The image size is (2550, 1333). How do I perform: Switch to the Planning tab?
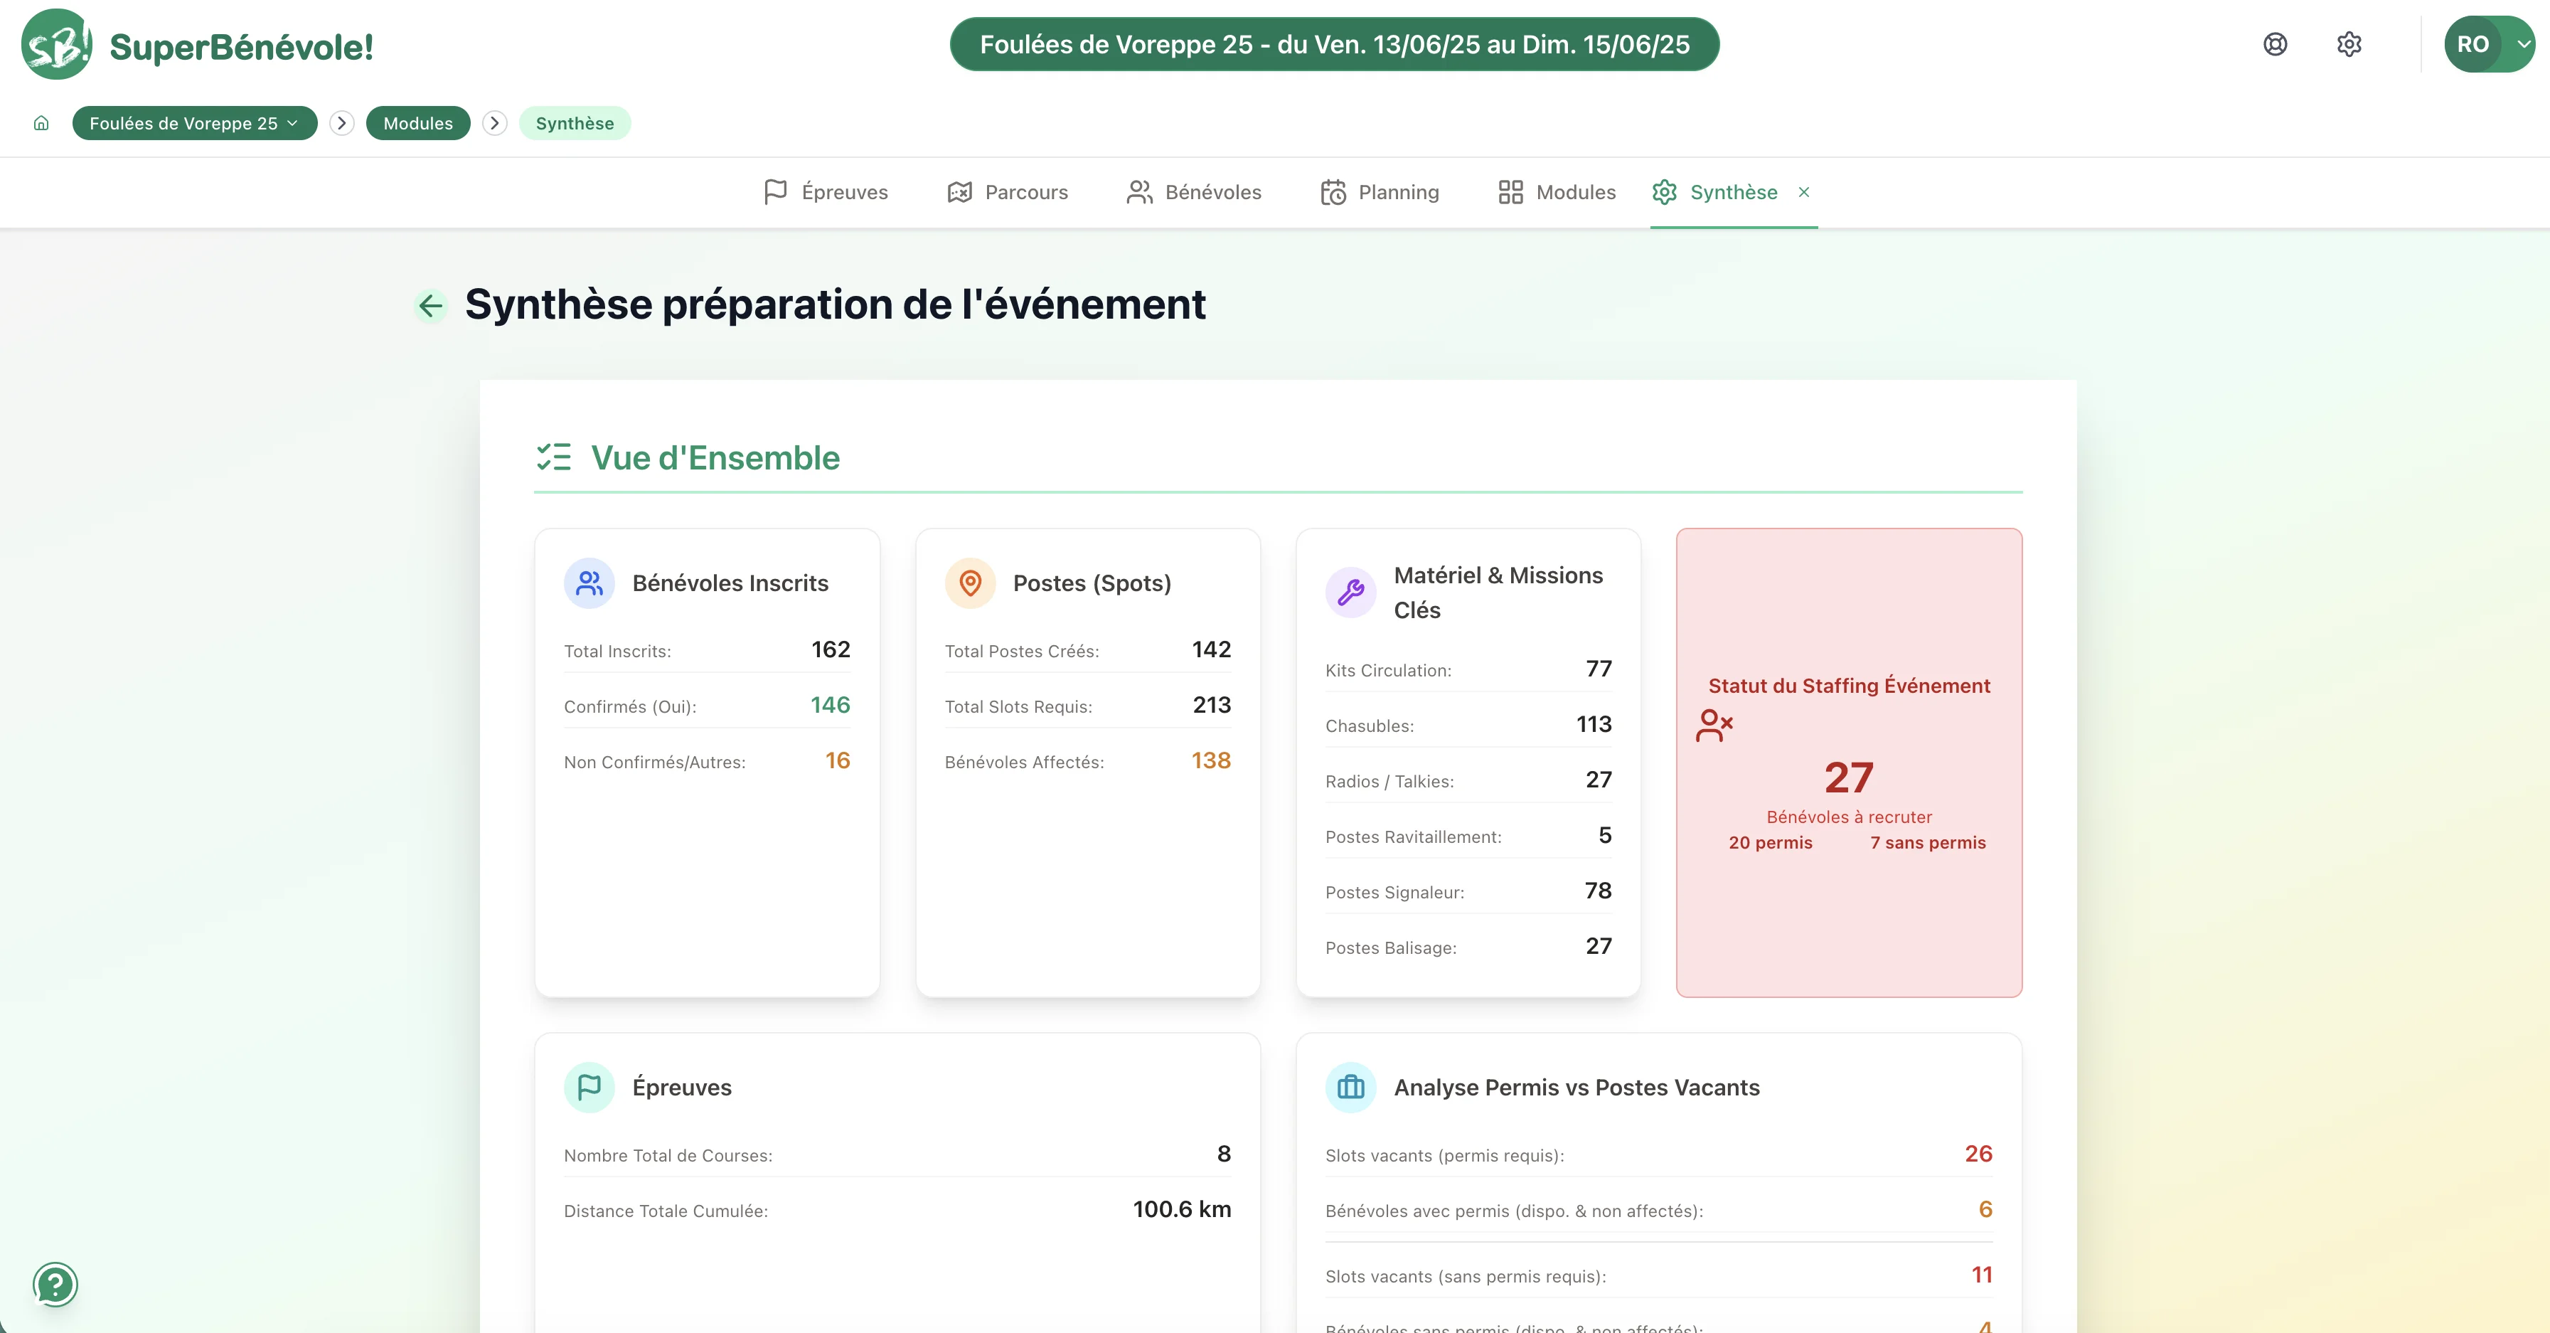pyautogui.click(x=1379, y=192)
